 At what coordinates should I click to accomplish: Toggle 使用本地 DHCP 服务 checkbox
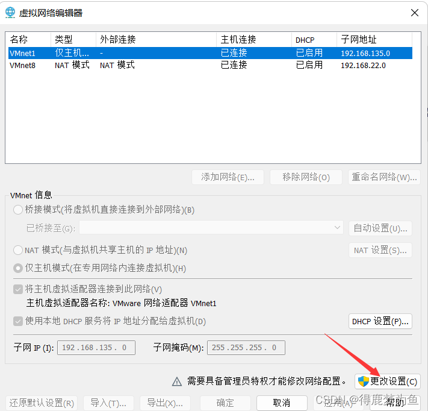tap(18, 321)
